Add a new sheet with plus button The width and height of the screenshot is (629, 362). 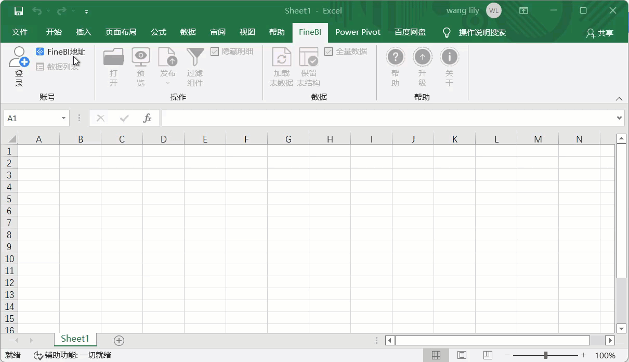tap(119, 341)
